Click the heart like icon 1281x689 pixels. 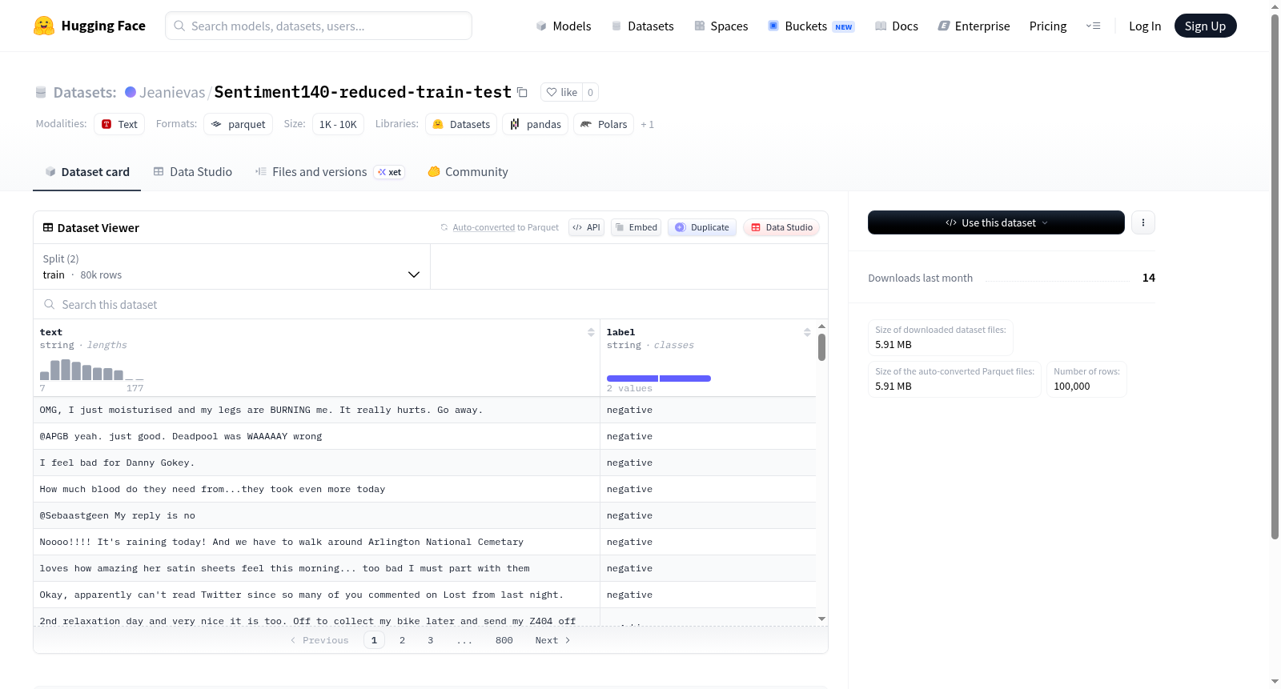(x=552, y=92)
